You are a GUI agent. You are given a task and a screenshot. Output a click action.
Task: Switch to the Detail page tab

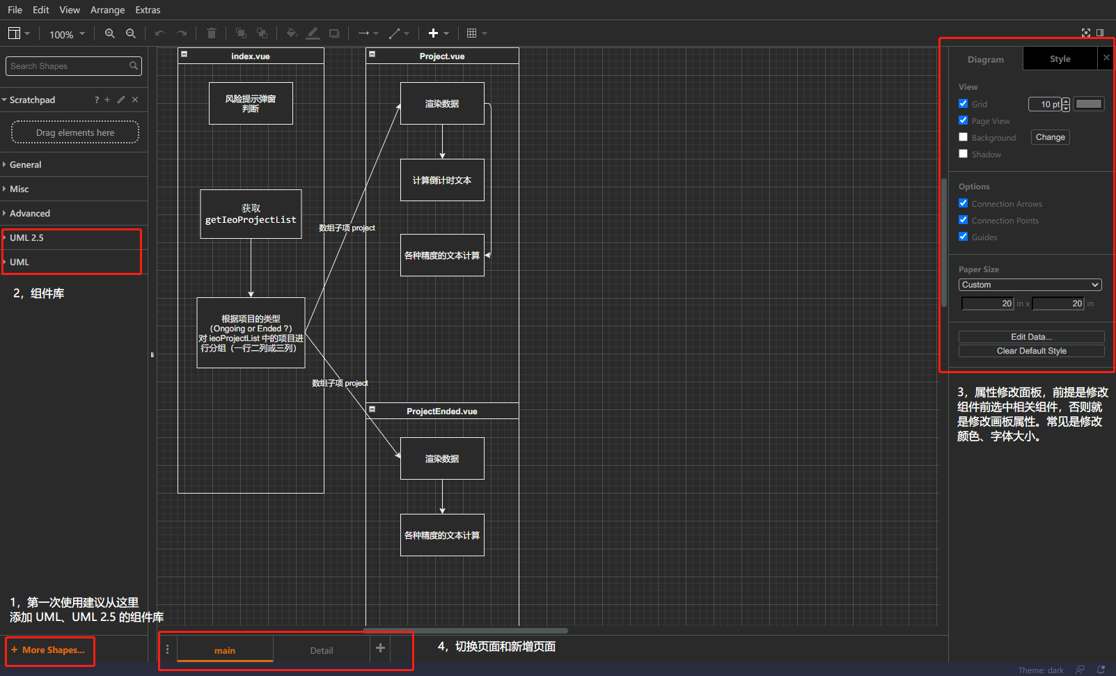point(322,650)
